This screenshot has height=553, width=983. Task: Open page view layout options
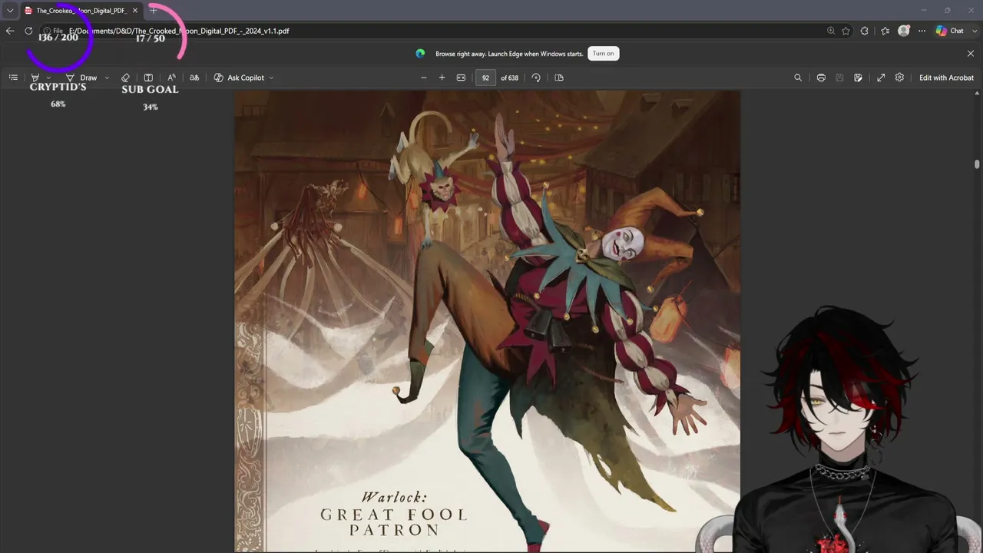[559, 78]
